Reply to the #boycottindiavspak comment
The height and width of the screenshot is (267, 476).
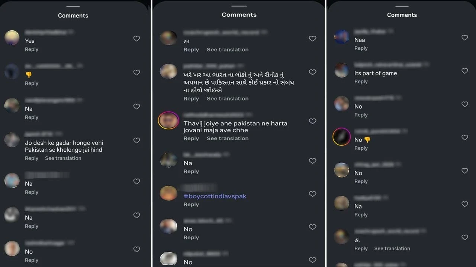pos(191,204)
